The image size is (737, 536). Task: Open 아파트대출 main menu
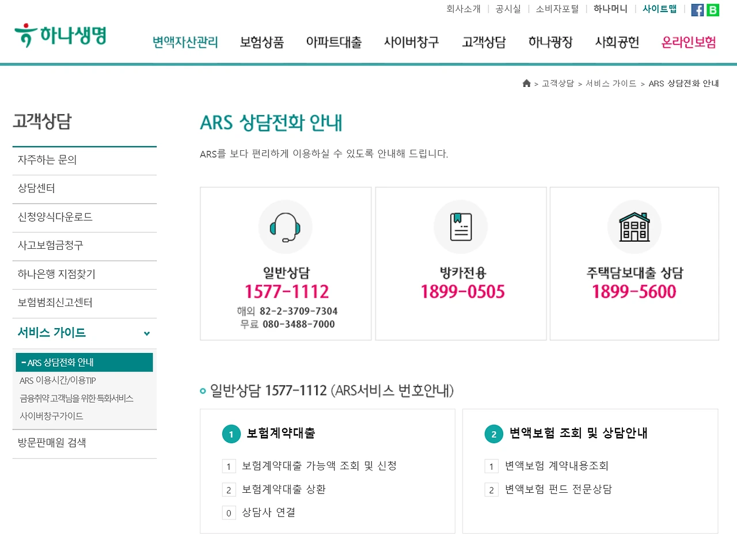(334, 42)
